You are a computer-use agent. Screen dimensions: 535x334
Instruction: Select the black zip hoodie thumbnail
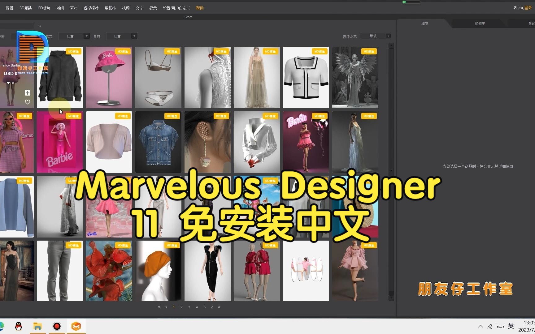pyautogui.click(x=60, y=77)
